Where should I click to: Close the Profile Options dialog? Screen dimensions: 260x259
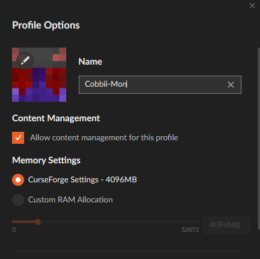[252, 6]
